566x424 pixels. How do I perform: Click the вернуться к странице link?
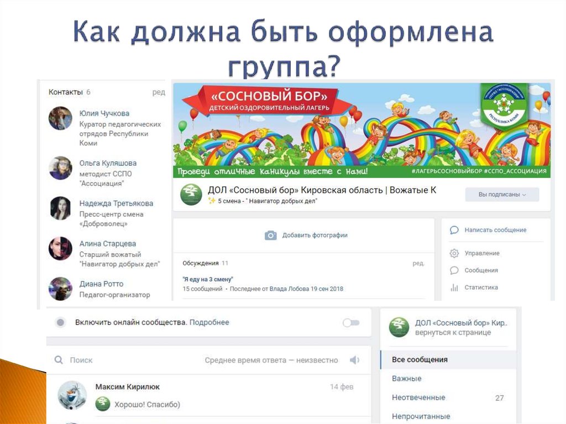pos(452,332)
